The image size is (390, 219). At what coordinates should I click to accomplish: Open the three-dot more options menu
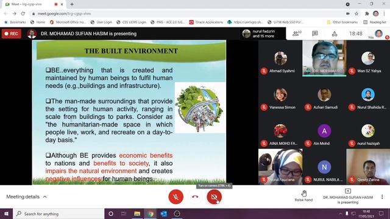(382, 197)
